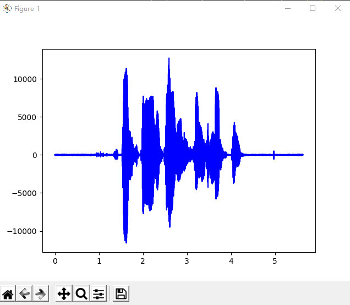Enable the Zoom to rectangle magnifier tool

pos(81,294)
